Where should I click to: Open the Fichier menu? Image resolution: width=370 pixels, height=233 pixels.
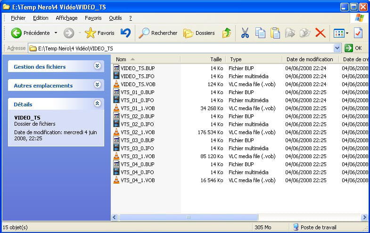pyautogui.click(x=18, y=18)
